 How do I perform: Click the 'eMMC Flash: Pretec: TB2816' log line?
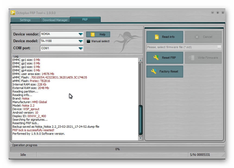tap(31, 81)
